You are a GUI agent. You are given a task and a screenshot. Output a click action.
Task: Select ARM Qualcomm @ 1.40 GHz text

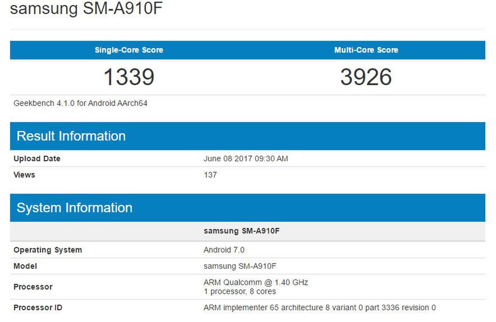click(x=256, y=282)
